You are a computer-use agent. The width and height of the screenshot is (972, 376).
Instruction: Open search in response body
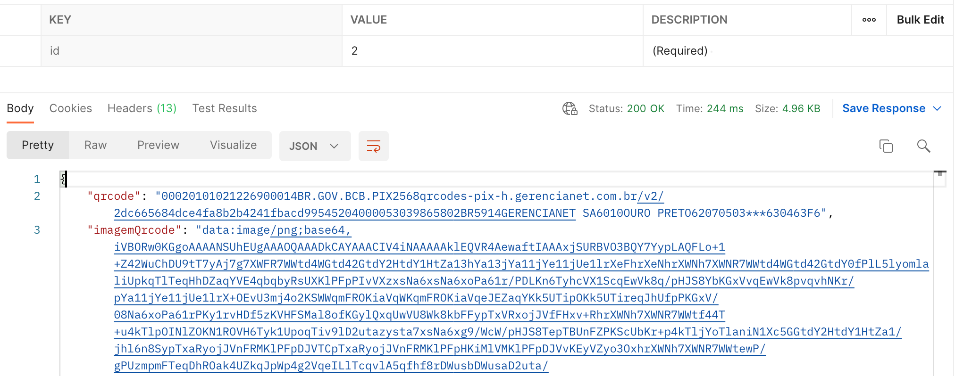pyautogui.click(x=923, y=146)
